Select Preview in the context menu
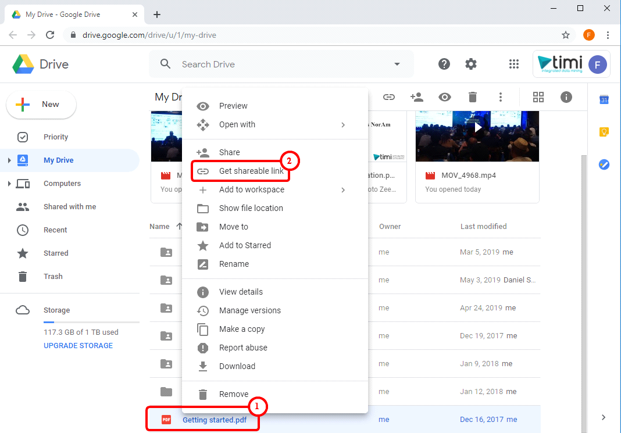This screenshot has height=433, width=621. coord(275,106)
